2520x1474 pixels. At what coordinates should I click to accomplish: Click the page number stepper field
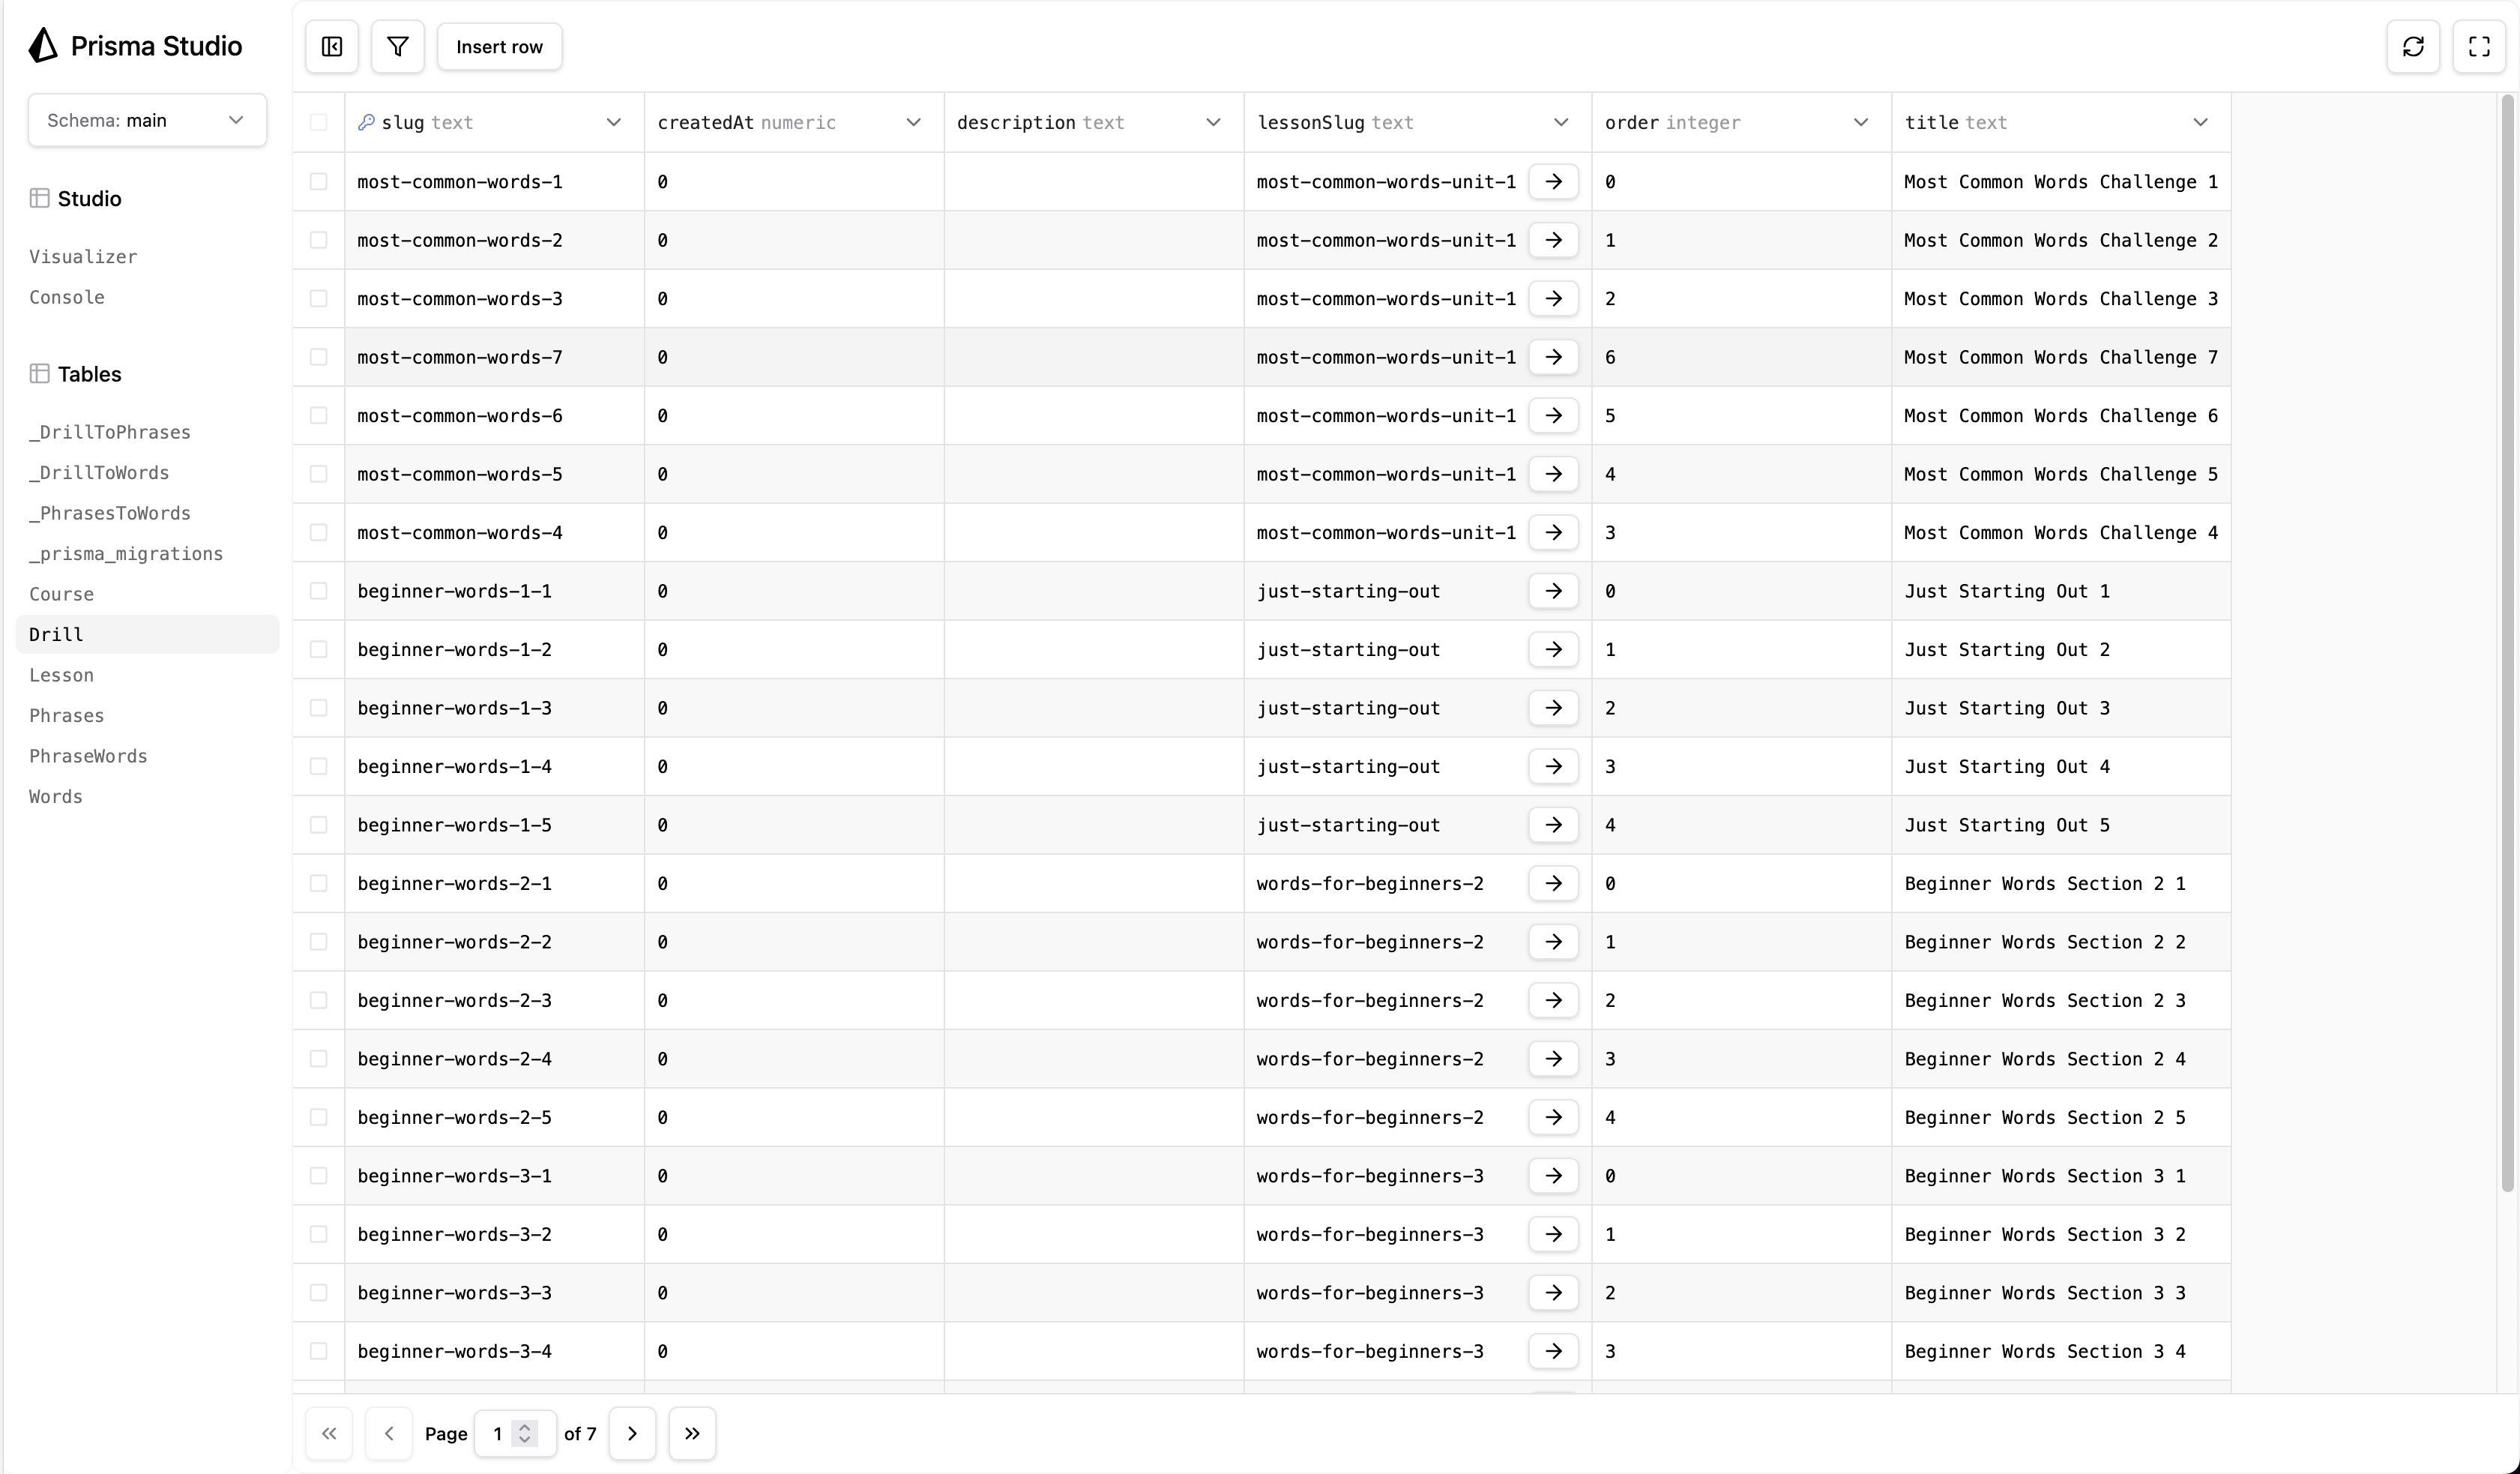513,1433
